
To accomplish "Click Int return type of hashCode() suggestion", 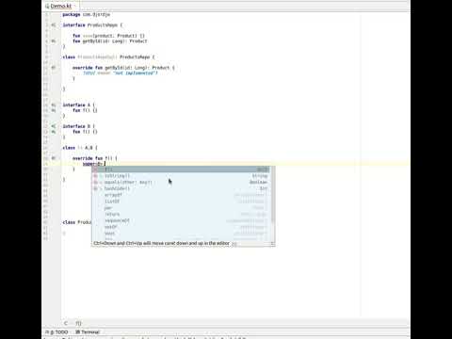I will point(264,188).
